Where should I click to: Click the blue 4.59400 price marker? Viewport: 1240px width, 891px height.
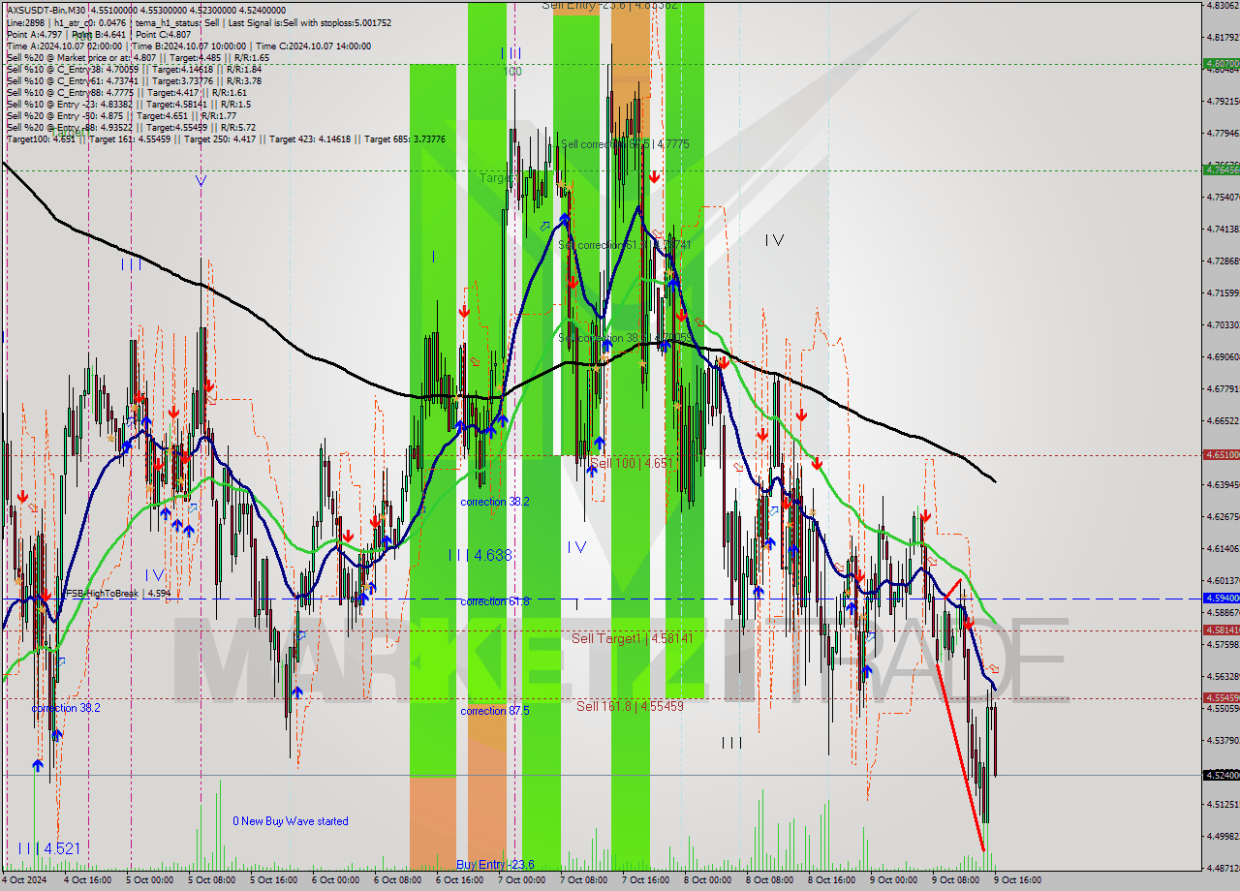point(1221,599)
